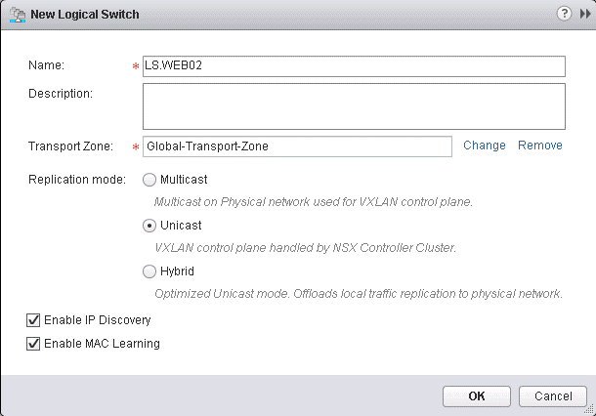Click the Remove transport zone link
This screenshot has height=416, width=596.
[540, 146]
